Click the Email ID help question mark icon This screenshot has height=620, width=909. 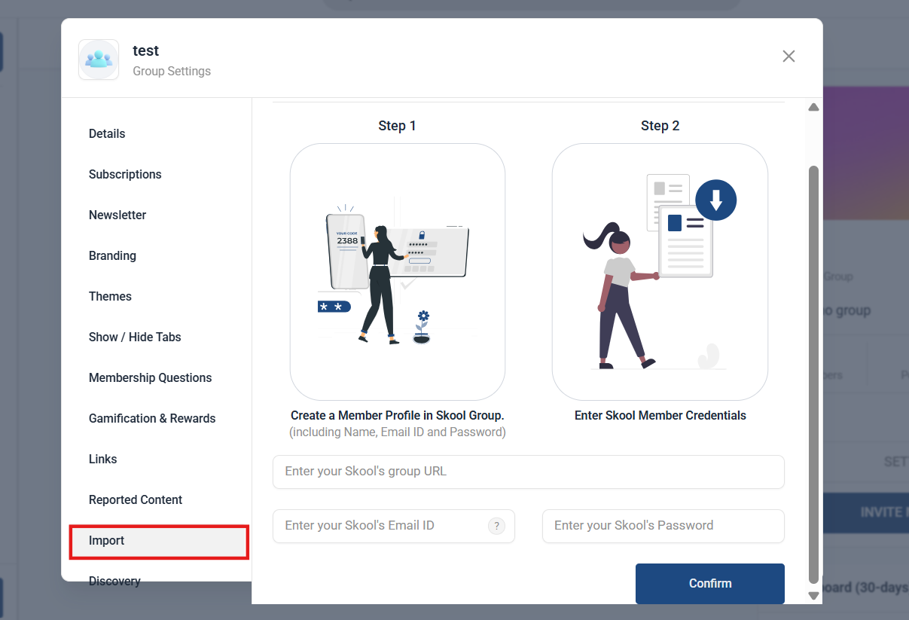coord(496,526)
